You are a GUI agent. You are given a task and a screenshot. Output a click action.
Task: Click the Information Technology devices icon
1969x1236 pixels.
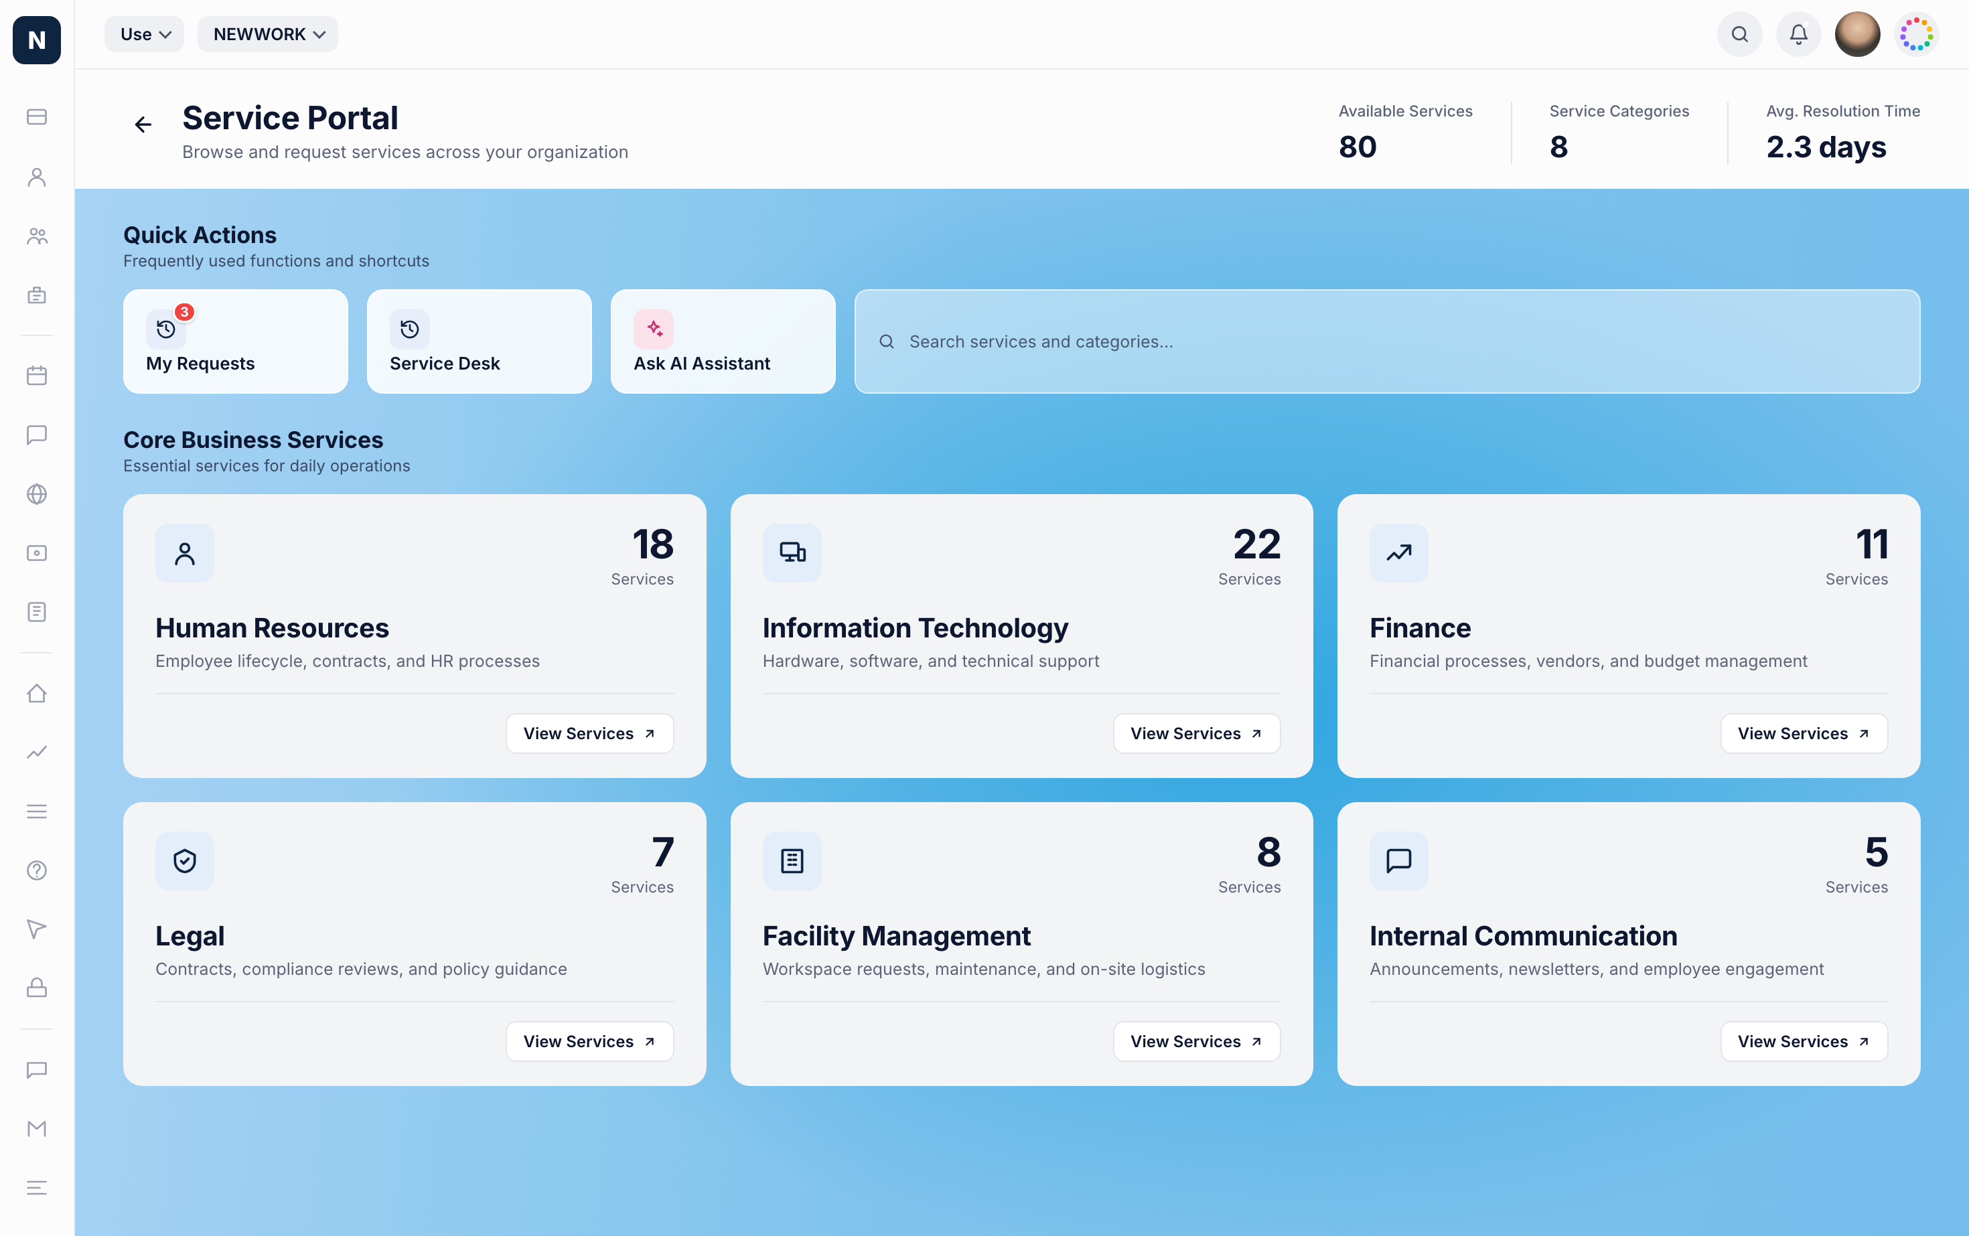[x=792, y=554]
